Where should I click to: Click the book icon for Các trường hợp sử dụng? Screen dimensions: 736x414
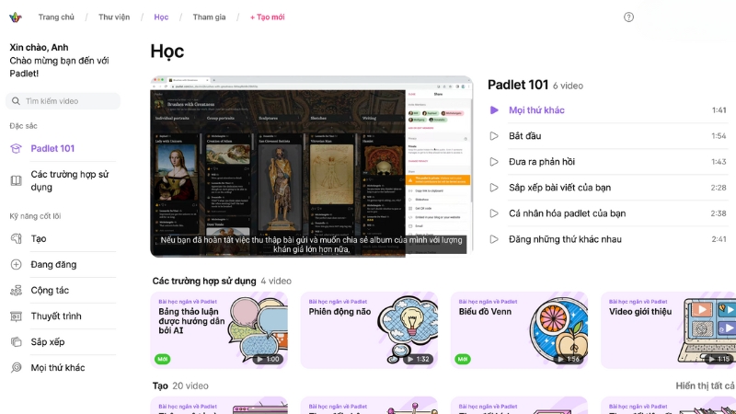tap(16, 180)
